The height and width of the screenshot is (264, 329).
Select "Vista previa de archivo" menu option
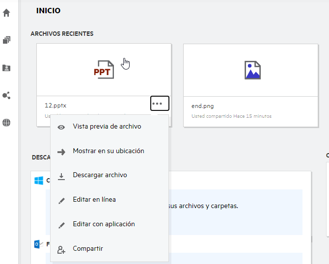click(107, 127)
